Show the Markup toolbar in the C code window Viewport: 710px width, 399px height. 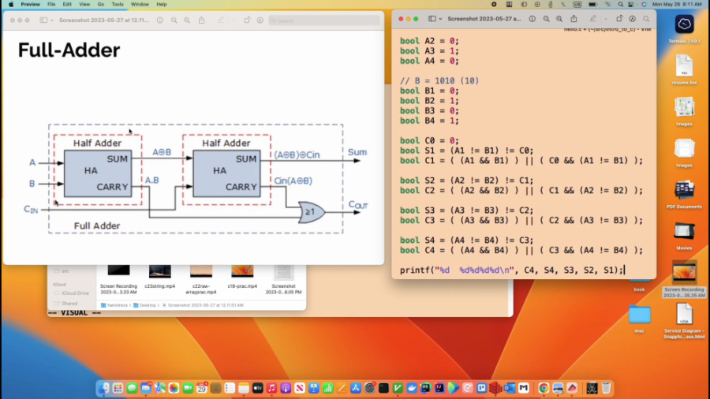tap(632, 18)
